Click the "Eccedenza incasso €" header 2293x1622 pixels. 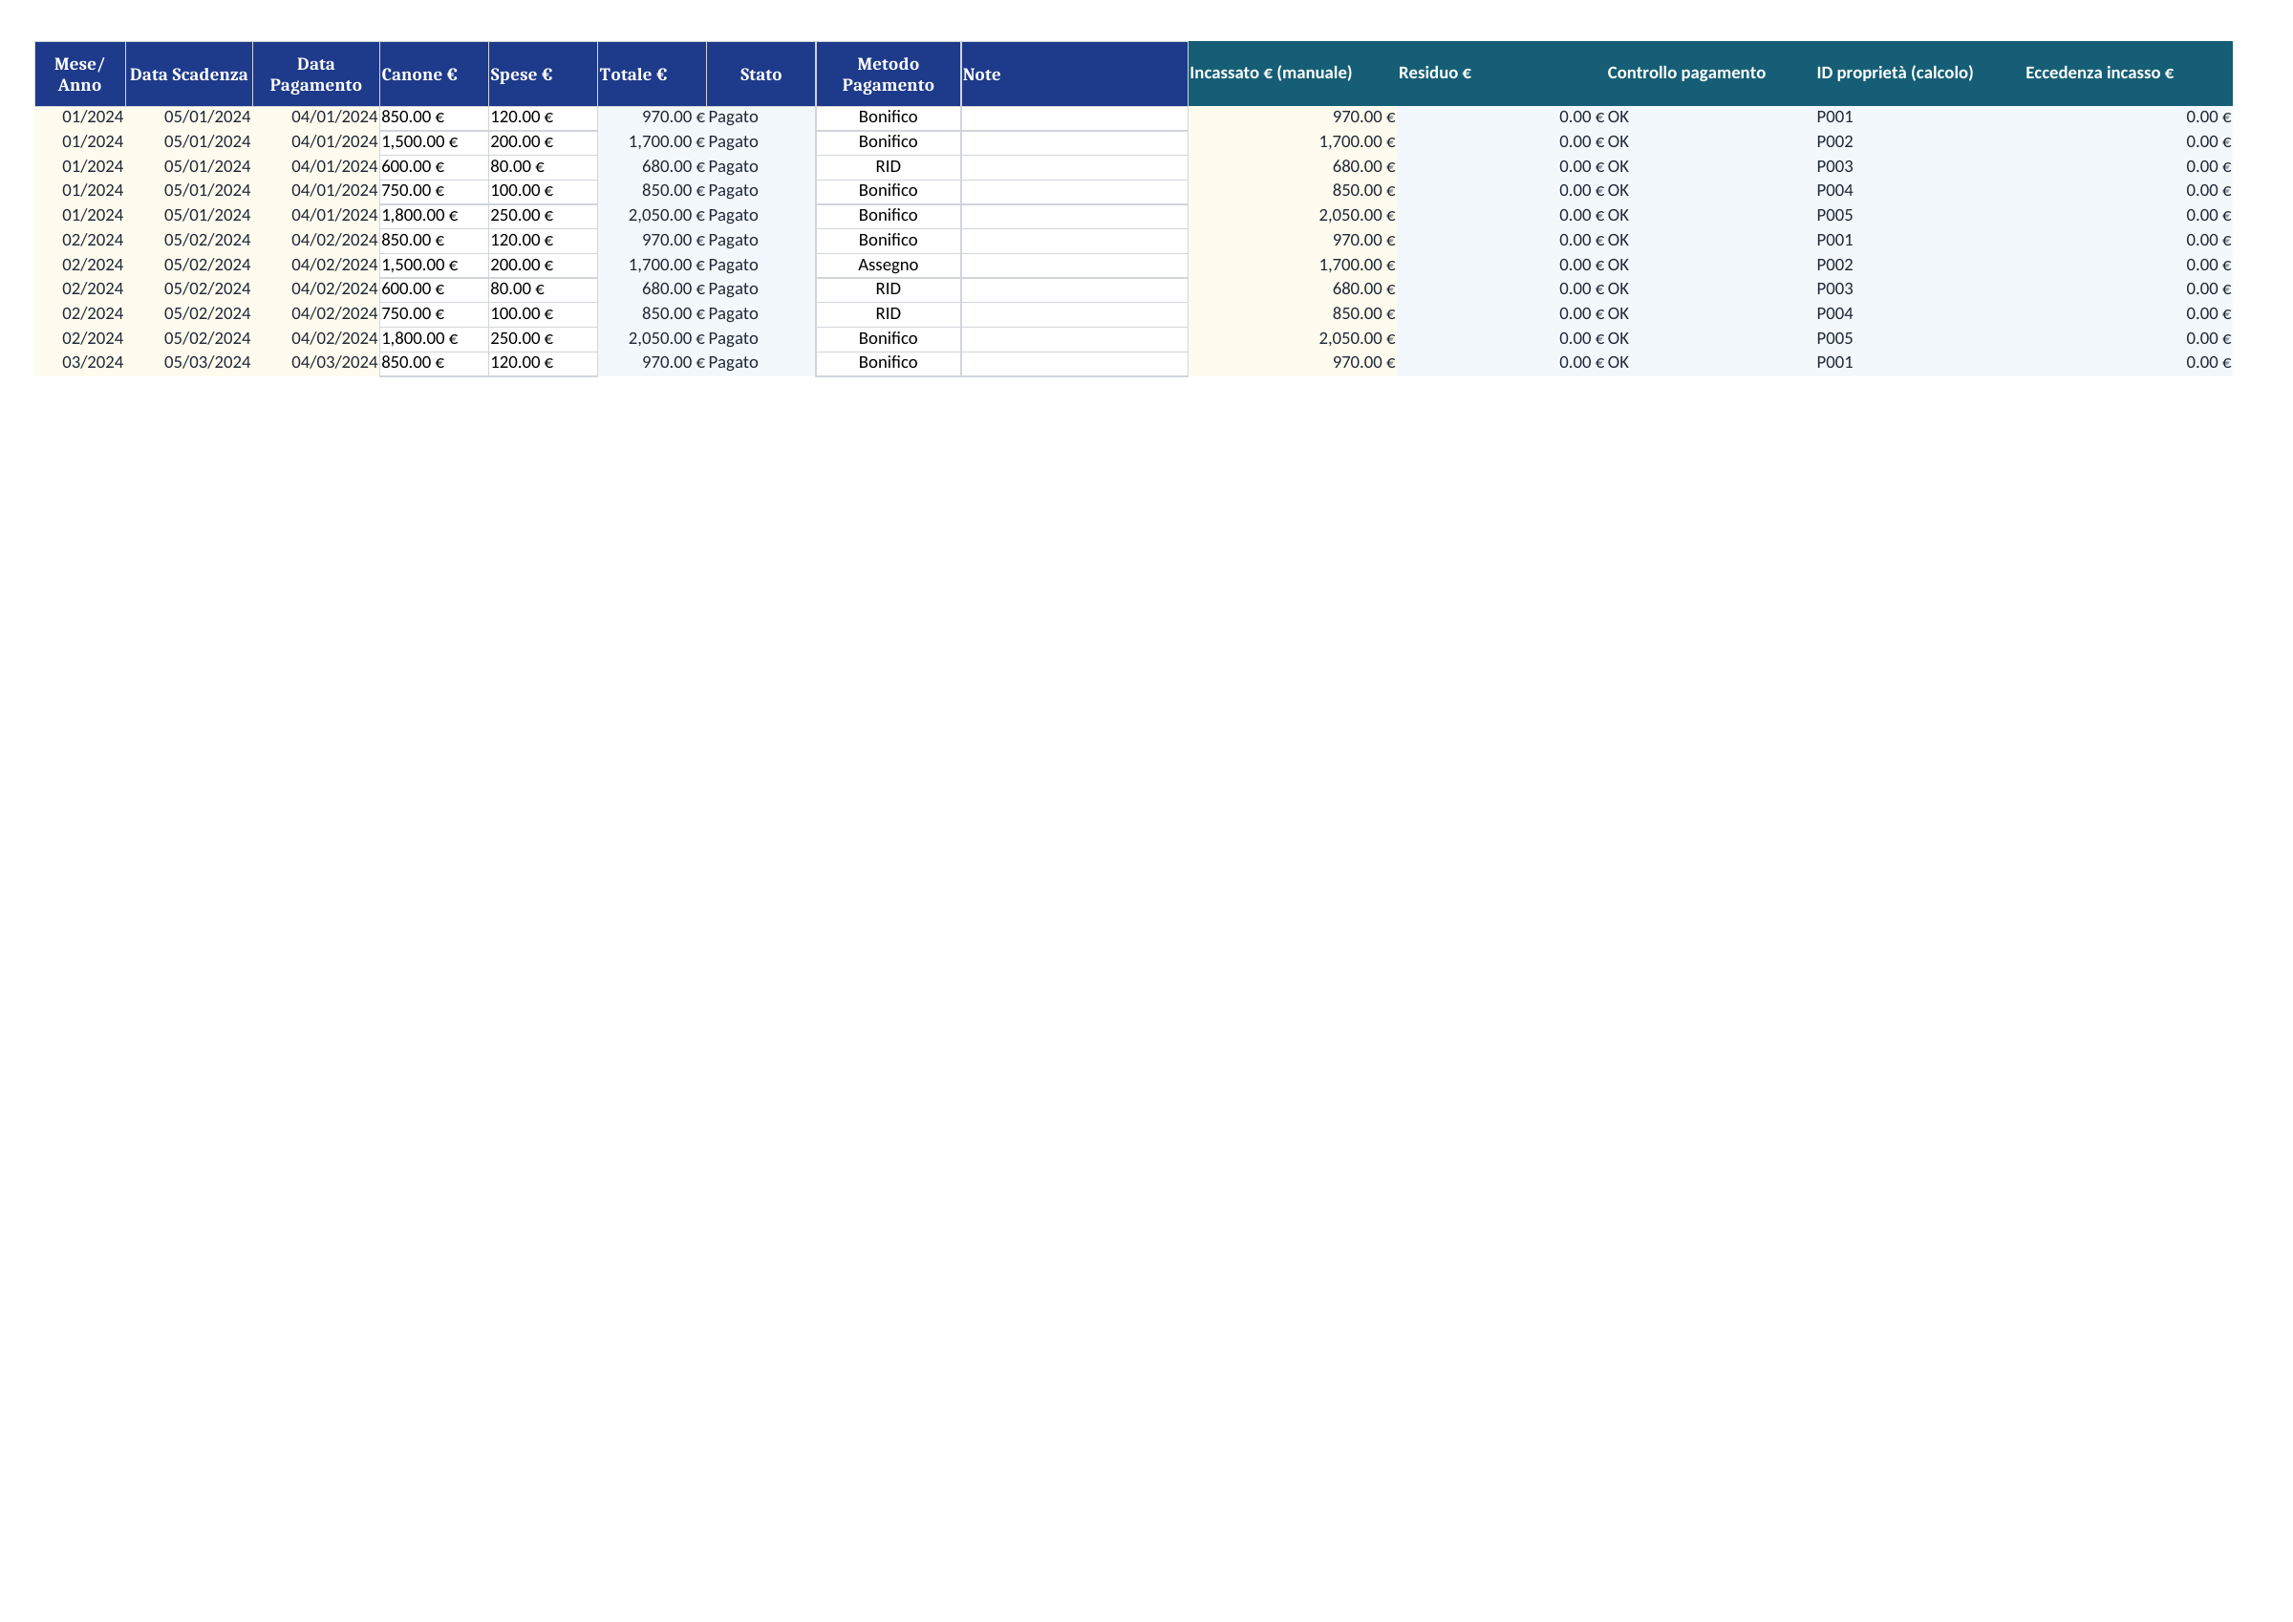2127,73
